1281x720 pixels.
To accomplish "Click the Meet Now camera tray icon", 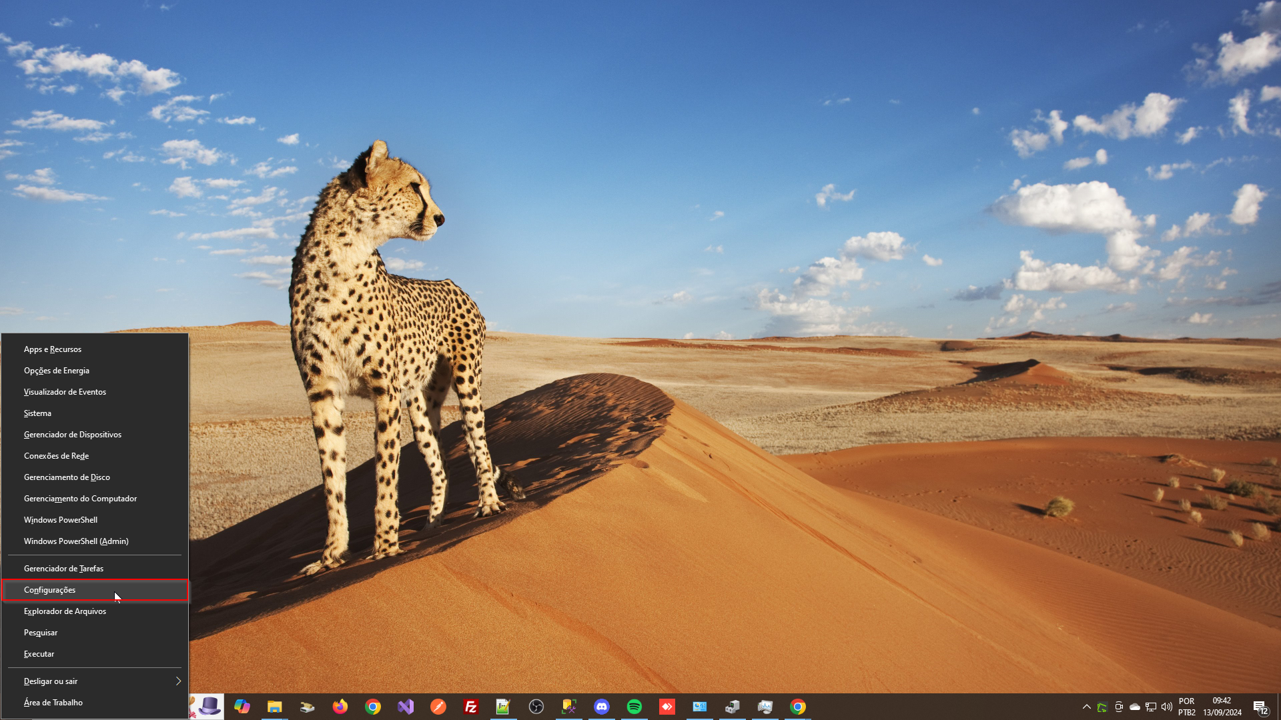I will point(1118,707).
